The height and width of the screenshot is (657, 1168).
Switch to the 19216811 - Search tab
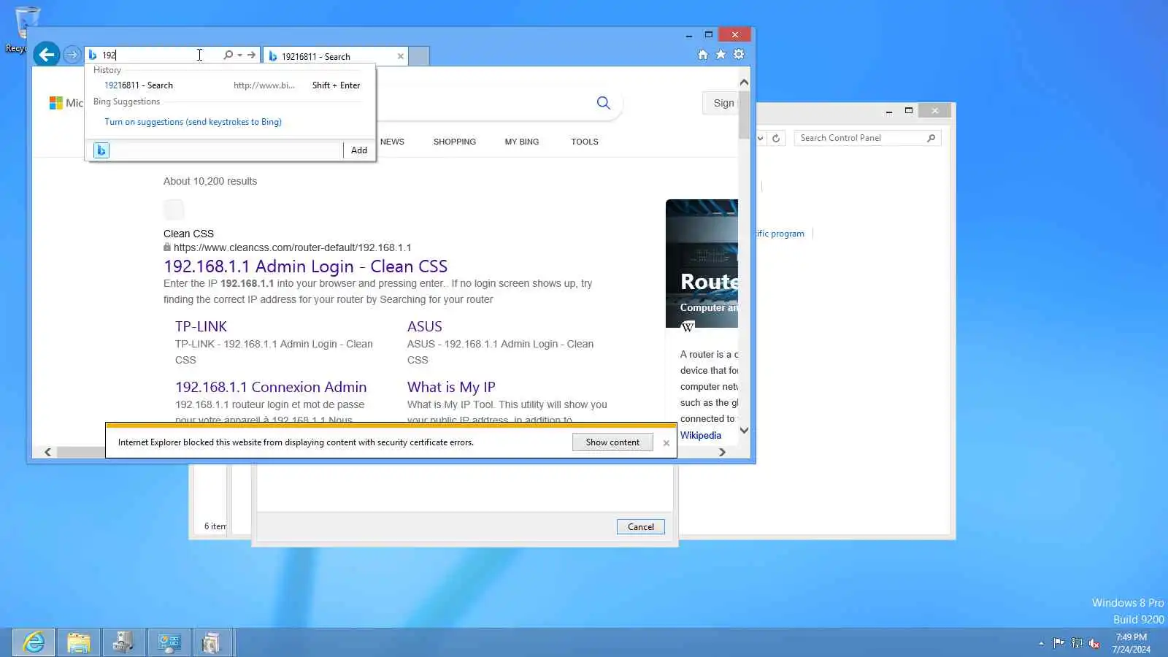335,56
